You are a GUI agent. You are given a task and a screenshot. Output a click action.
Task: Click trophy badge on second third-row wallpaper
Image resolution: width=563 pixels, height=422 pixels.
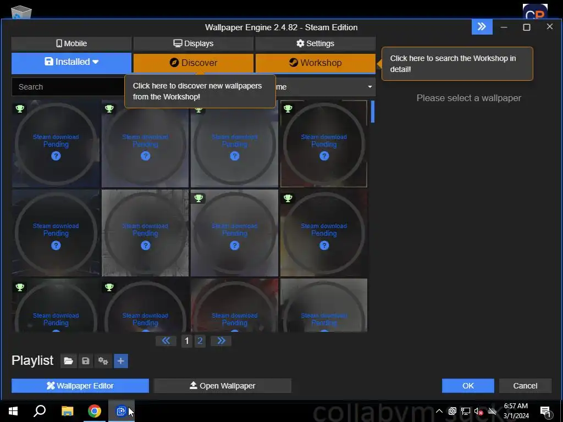[109, 287]
